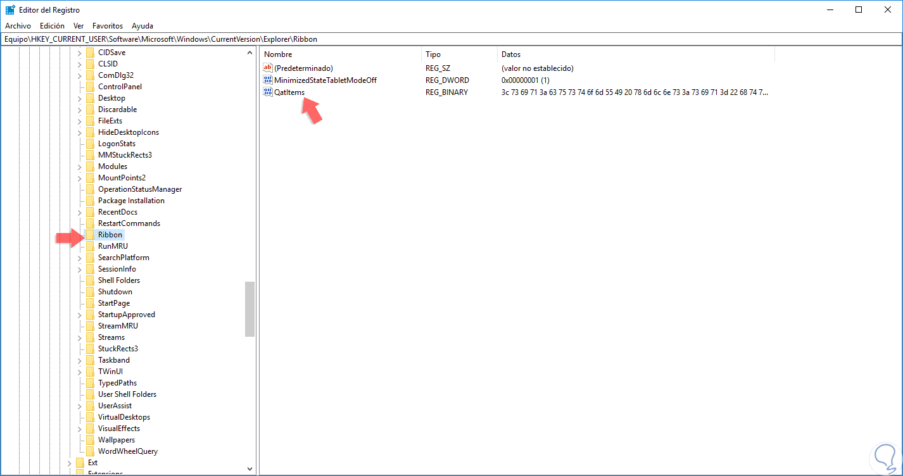Select the StuckRects3 key label
Viewport: 903px width, 476px height.
coord(118,349)
